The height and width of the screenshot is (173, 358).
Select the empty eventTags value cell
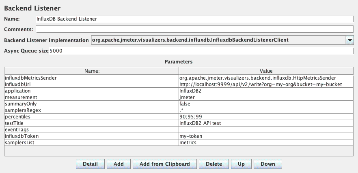(266, 130)
